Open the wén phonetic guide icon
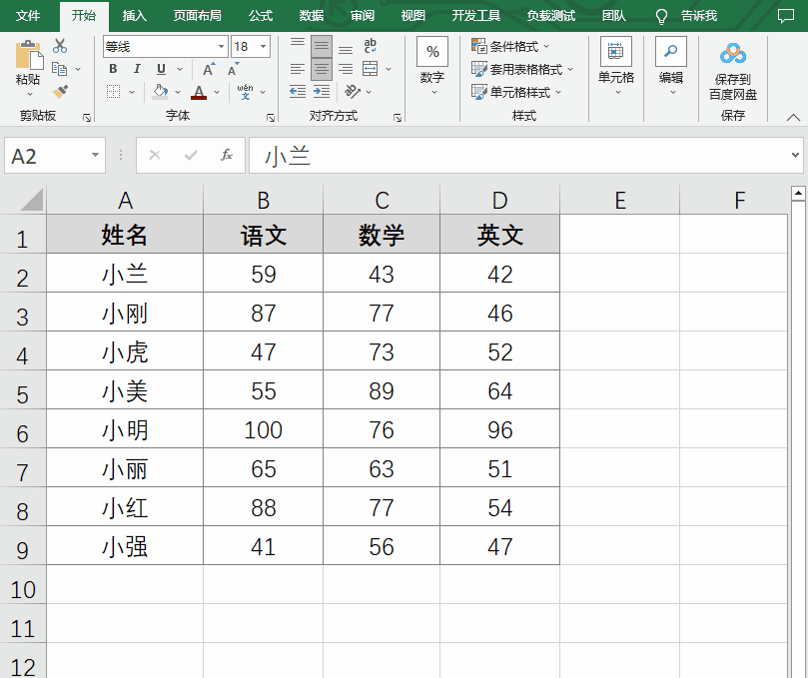Image resolution: width=808 pixels, height=678 pixels. pos(246,92)
